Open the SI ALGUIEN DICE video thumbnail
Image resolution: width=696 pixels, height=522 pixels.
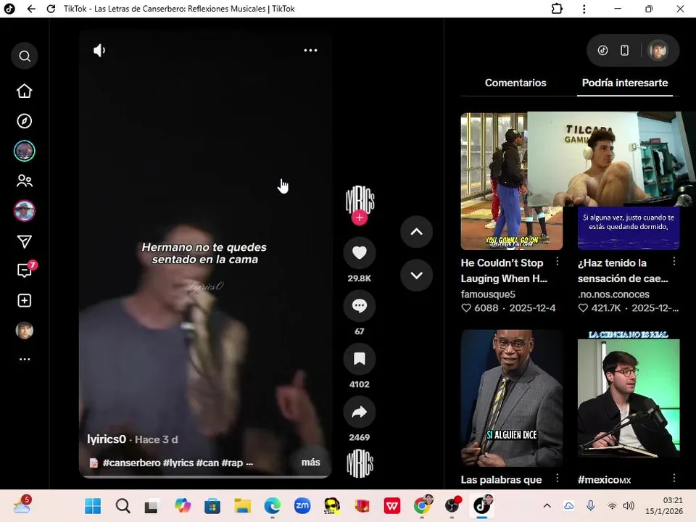[x=511, y=398]
